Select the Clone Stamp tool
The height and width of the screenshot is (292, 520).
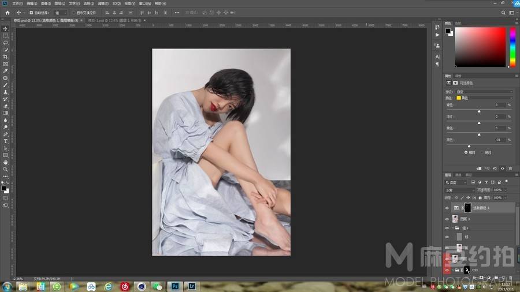[5, 92]
